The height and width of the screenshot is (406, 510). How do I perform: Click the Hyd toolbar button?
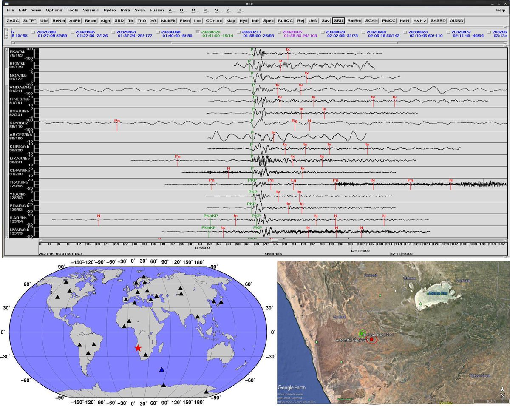[x=244, y=20]
